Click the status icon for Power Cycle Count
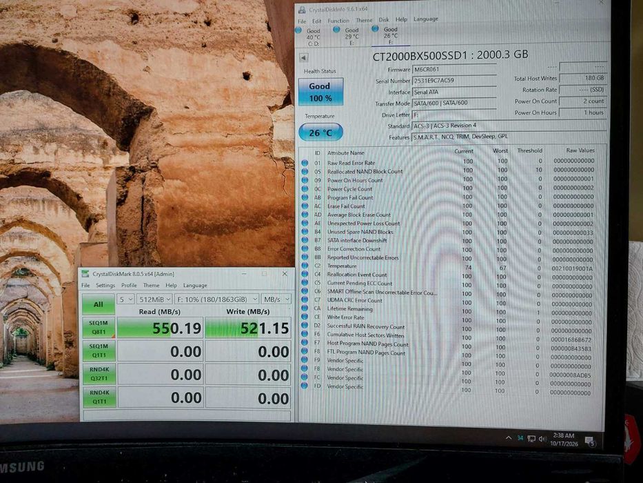Screen dimensions: 643x483 (305, 189)
